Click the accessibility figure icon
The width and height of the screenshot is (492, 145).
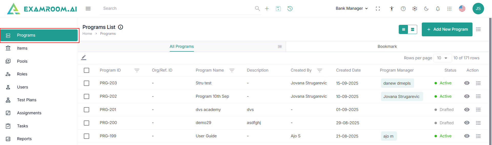392,9
